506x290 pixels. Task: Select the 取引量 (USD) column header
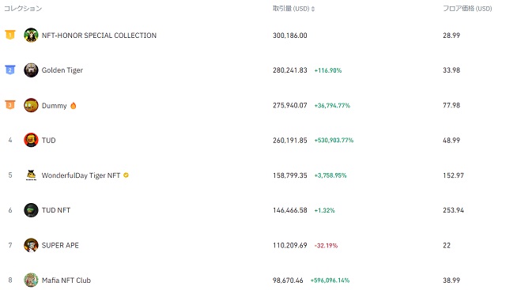coord(291,9)
